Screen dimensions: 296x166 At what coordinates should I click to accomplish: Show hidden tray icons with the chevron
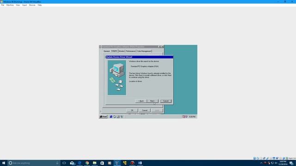tap(261, 163)
